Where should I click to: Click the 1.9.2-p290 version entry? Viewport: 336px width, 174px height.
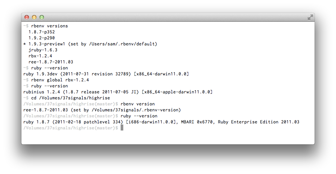click(x=41, y=38)
